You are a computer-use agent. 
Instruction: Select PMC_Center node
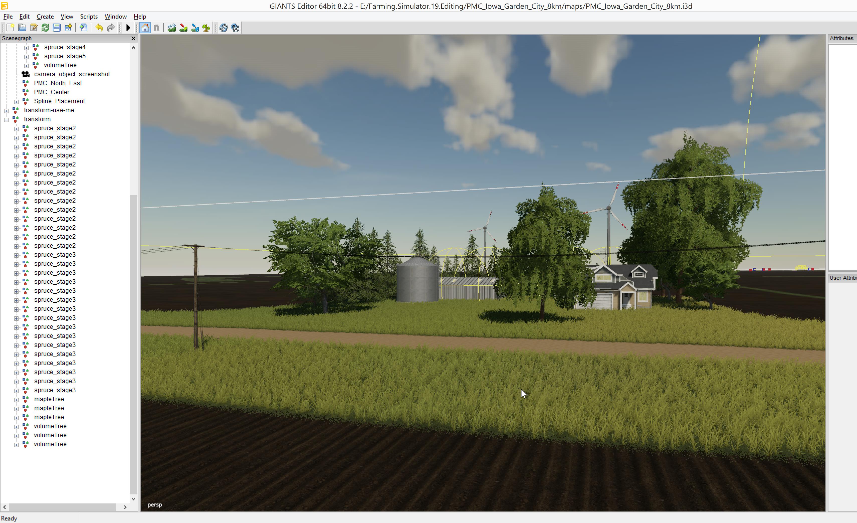[51, 92]
